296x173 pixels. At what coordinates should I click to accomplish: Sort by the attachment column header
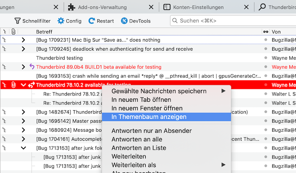13,32
